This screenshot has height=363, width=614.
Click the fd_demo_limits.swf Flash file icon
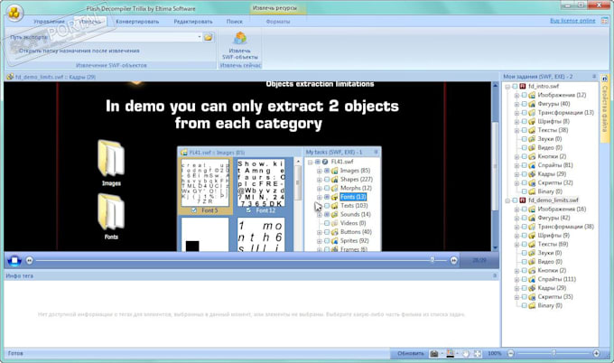pos(523,200)
